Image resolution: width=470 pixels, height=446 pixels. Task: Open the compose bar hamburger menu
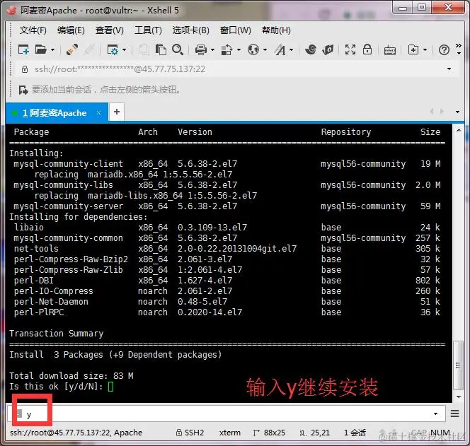point(454,414)
